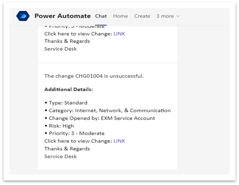Switch to the Create tab

pyautogui.click(x=142, y=16)
